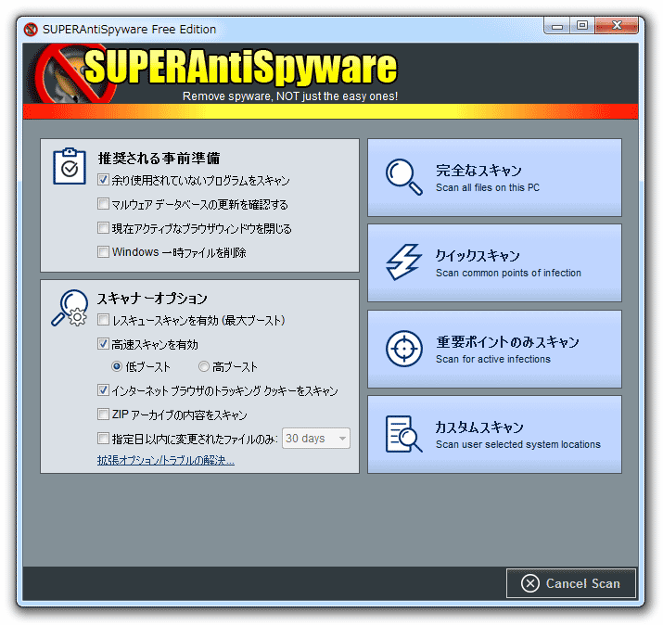This screenshot has height=625, width=663.
Task: Check ZIP アーカイブの内容をスキャン checkbox
Action: [103, 414]
